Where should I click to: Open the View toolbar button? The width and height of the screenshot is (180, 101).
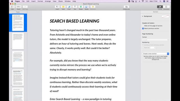[12, 7]
